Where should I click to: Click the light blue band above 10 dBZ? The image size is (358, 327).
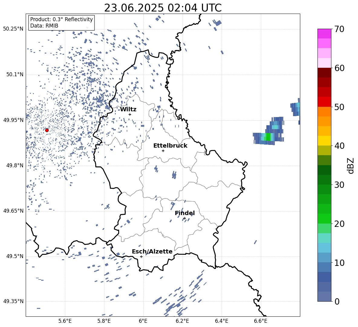pyautogui.click(x=324, y=258)
